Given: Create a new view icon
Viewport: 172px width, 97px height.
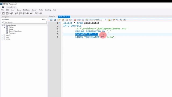Looking at the screenshot, I should click(x=24, y=13).
